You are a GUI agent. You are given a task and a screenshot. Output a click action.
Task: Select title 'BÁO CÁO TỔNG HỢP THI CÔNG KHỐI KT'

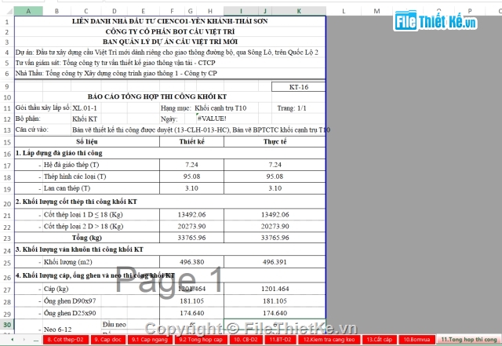point(157,97)
